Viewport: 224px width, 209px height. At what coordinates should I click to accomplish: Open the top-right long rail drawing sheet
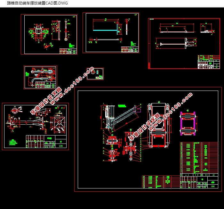tap(184, 43)
